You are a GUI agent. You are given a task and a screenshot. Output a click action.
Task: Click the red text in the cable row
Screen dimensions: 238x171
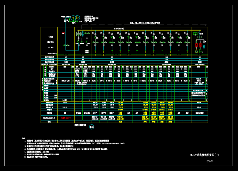click(66, 118)
